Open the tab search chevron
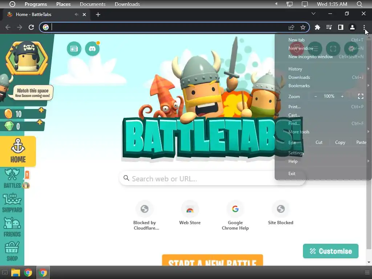Viewport: 372px width, 279px height. 314,13
